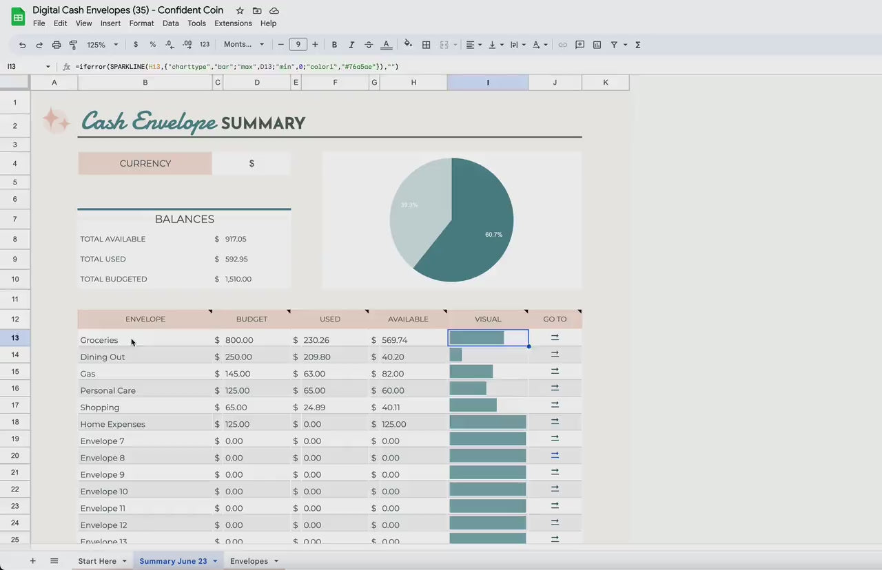The image size is (882, 570).
Task: Click the functions sigma icon
Action: (638, 45)
